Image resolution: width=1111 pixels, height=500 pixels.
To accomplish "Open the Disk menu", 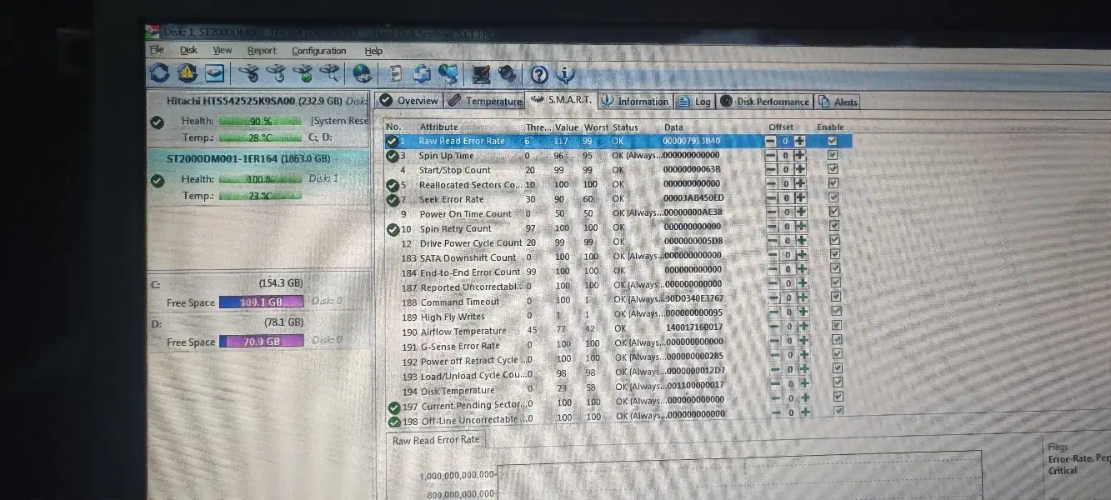I will [x=189, y=50].
